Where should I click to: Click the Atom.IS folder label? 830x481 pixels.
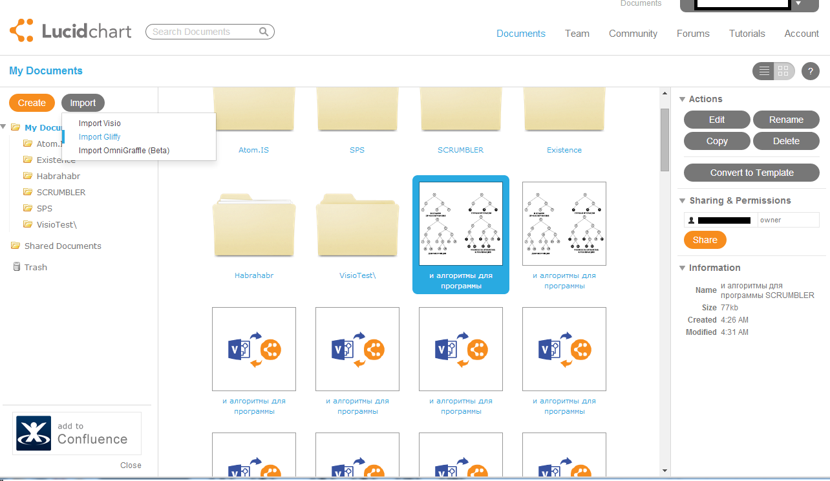(x=254, y=150)
